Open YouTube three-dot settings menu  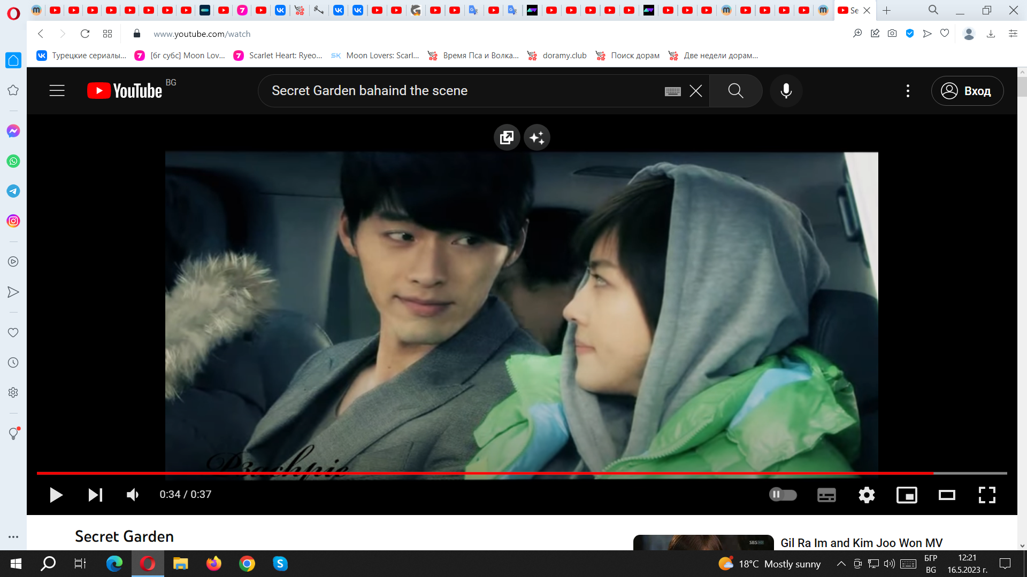(908, 91)
